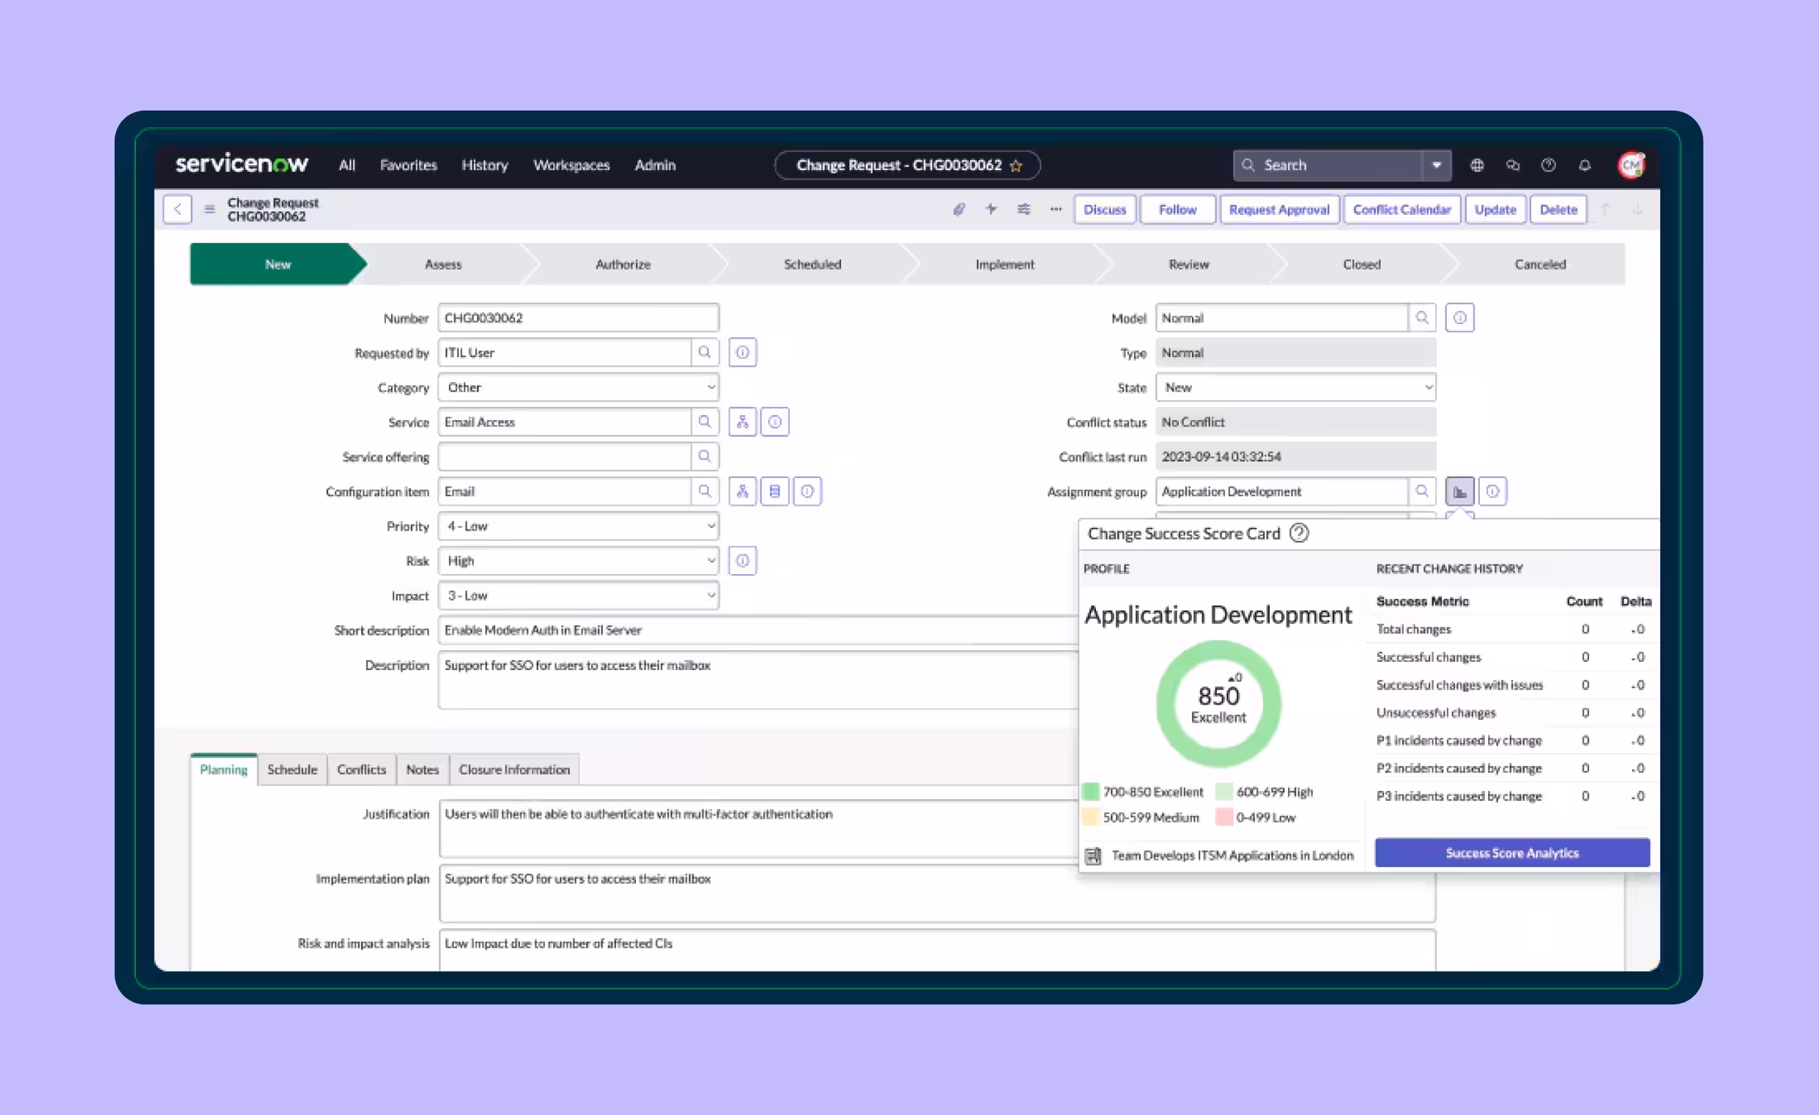
Task: Click the Short description field
Action: pos(758,630)
